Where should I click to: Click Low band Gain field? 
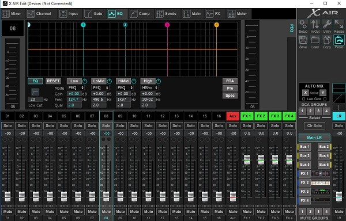[74, 94]
